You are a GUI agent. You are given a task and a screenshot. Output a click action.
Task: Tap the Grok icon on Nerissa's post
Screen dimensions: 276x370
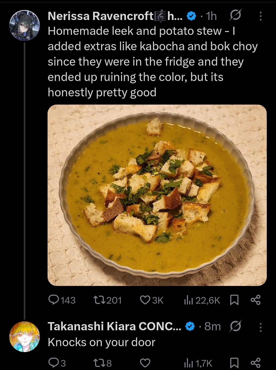[235, 16]
